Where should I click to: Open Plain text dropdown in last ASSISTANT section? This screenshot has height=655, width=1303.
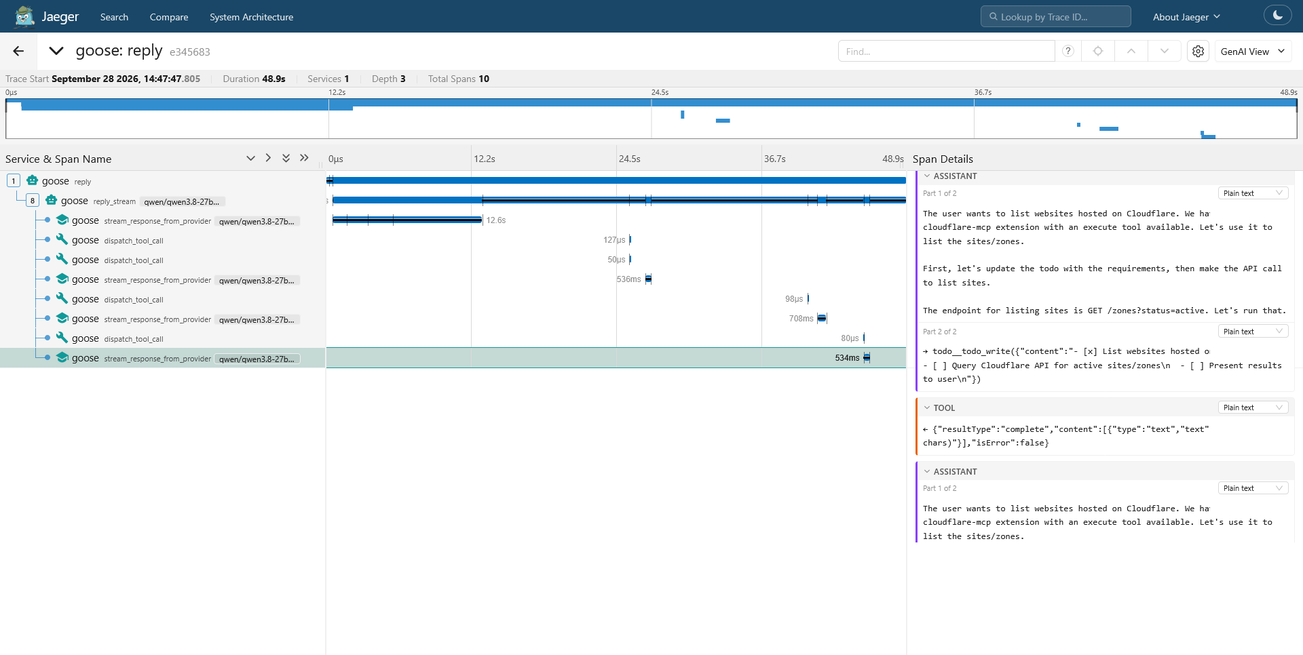tap(1253, 488)
